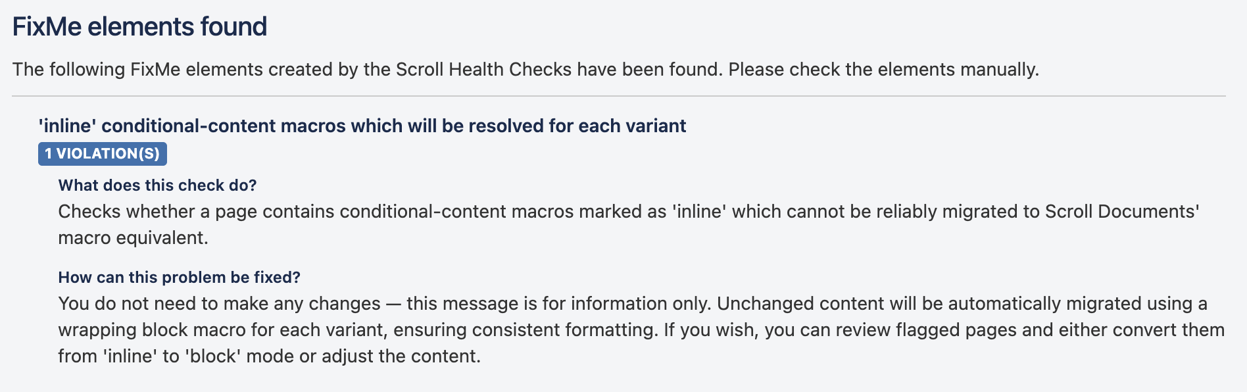Click the 'What does this check do?' heading
This screenshot has width=1247, height=392.
coord(157,185)
